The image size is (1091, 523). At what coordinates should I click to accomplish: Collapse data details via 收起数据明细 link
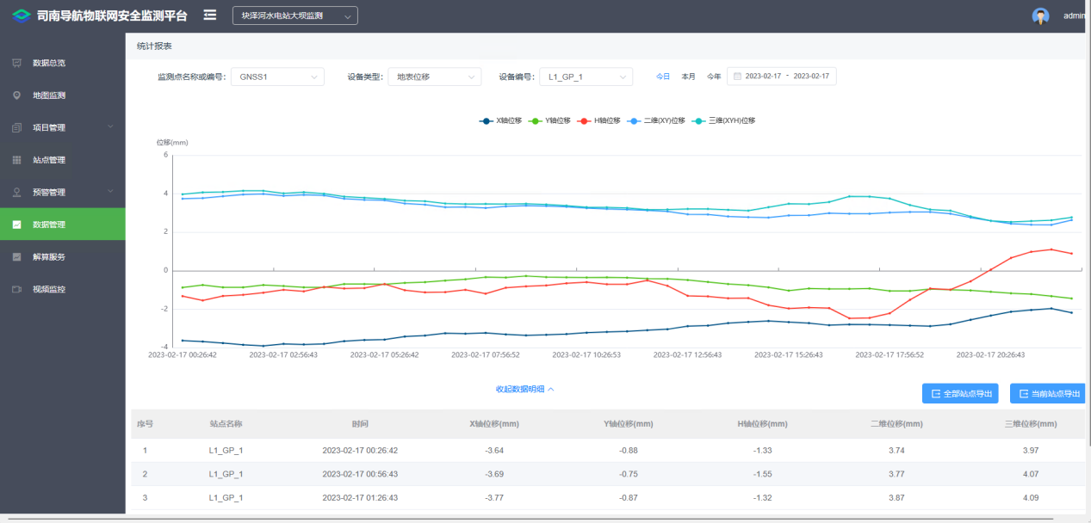(524, 389)
